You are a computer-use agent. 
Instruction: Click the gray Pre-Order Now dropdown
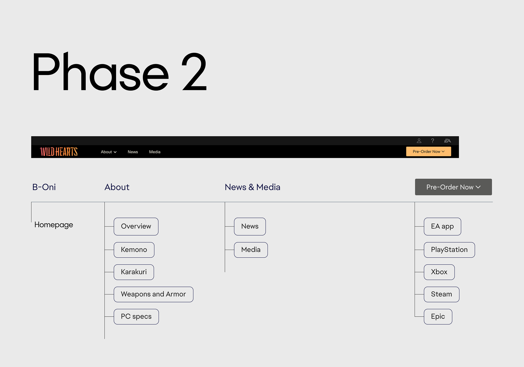453,187
